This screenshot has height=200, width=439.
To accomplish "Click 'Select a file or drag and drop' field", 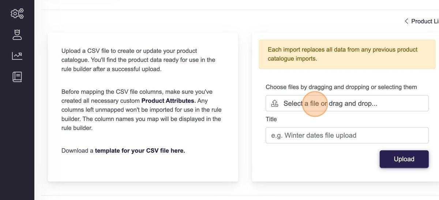I will 347,103.
